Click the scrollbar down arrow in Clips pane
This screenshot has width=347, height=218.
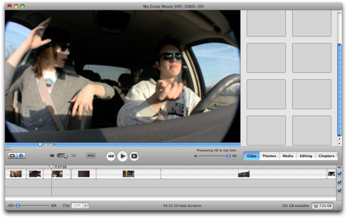coord(339,144)
